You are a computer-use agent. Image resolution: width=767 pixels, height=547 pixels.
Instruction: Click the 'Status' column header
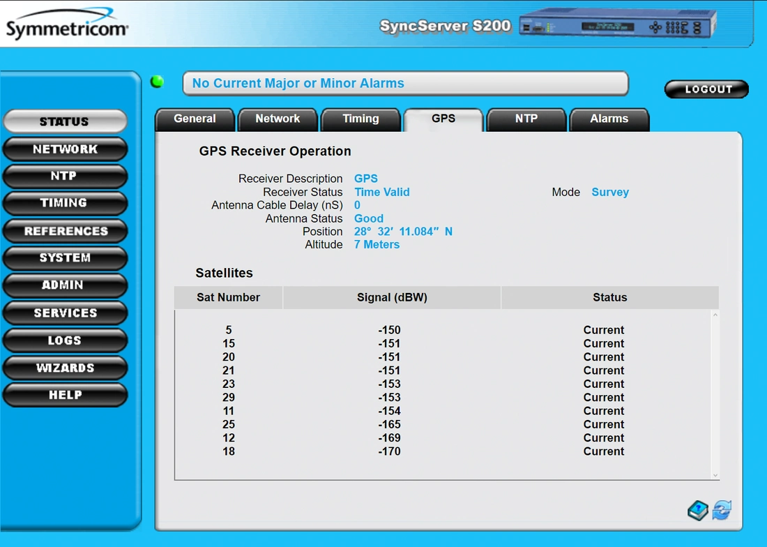pos(610,297)
